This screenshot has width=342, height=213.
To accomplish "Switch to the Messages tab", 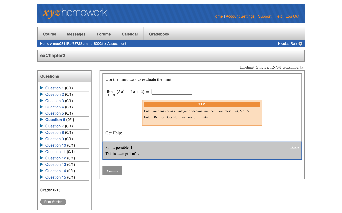I will 76,34.
